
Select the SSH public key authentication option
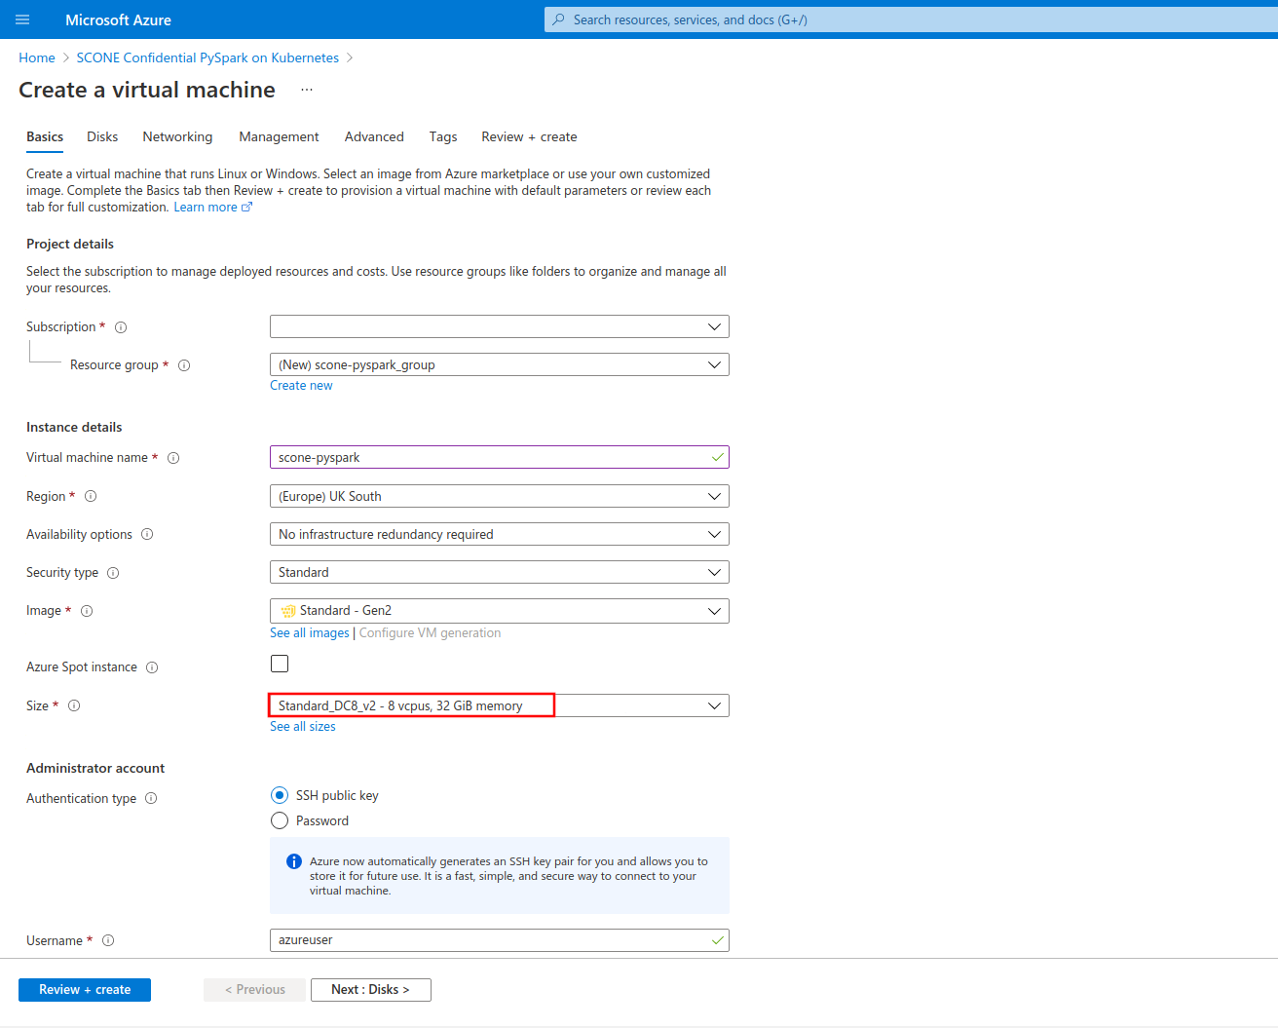280,795
